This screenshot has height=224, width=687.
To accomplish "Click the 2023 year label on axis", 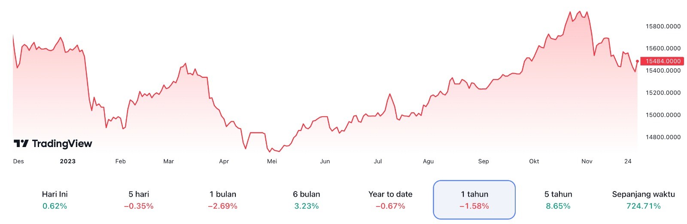I will pos(68,161).
